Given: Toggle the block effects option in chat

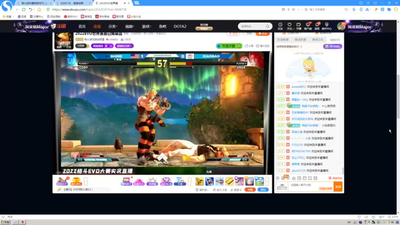Looking at the screenshot, I should (335, 178).
